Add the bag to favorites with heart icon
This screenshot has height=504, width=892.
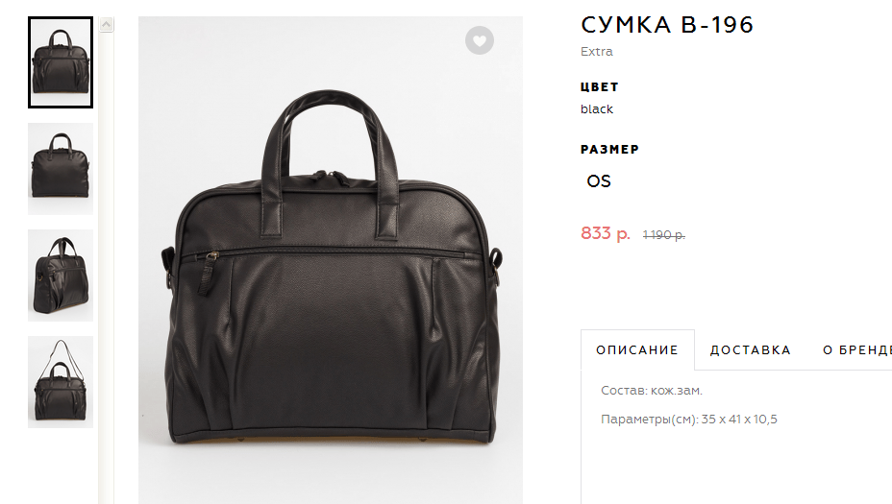coord(480,40)
